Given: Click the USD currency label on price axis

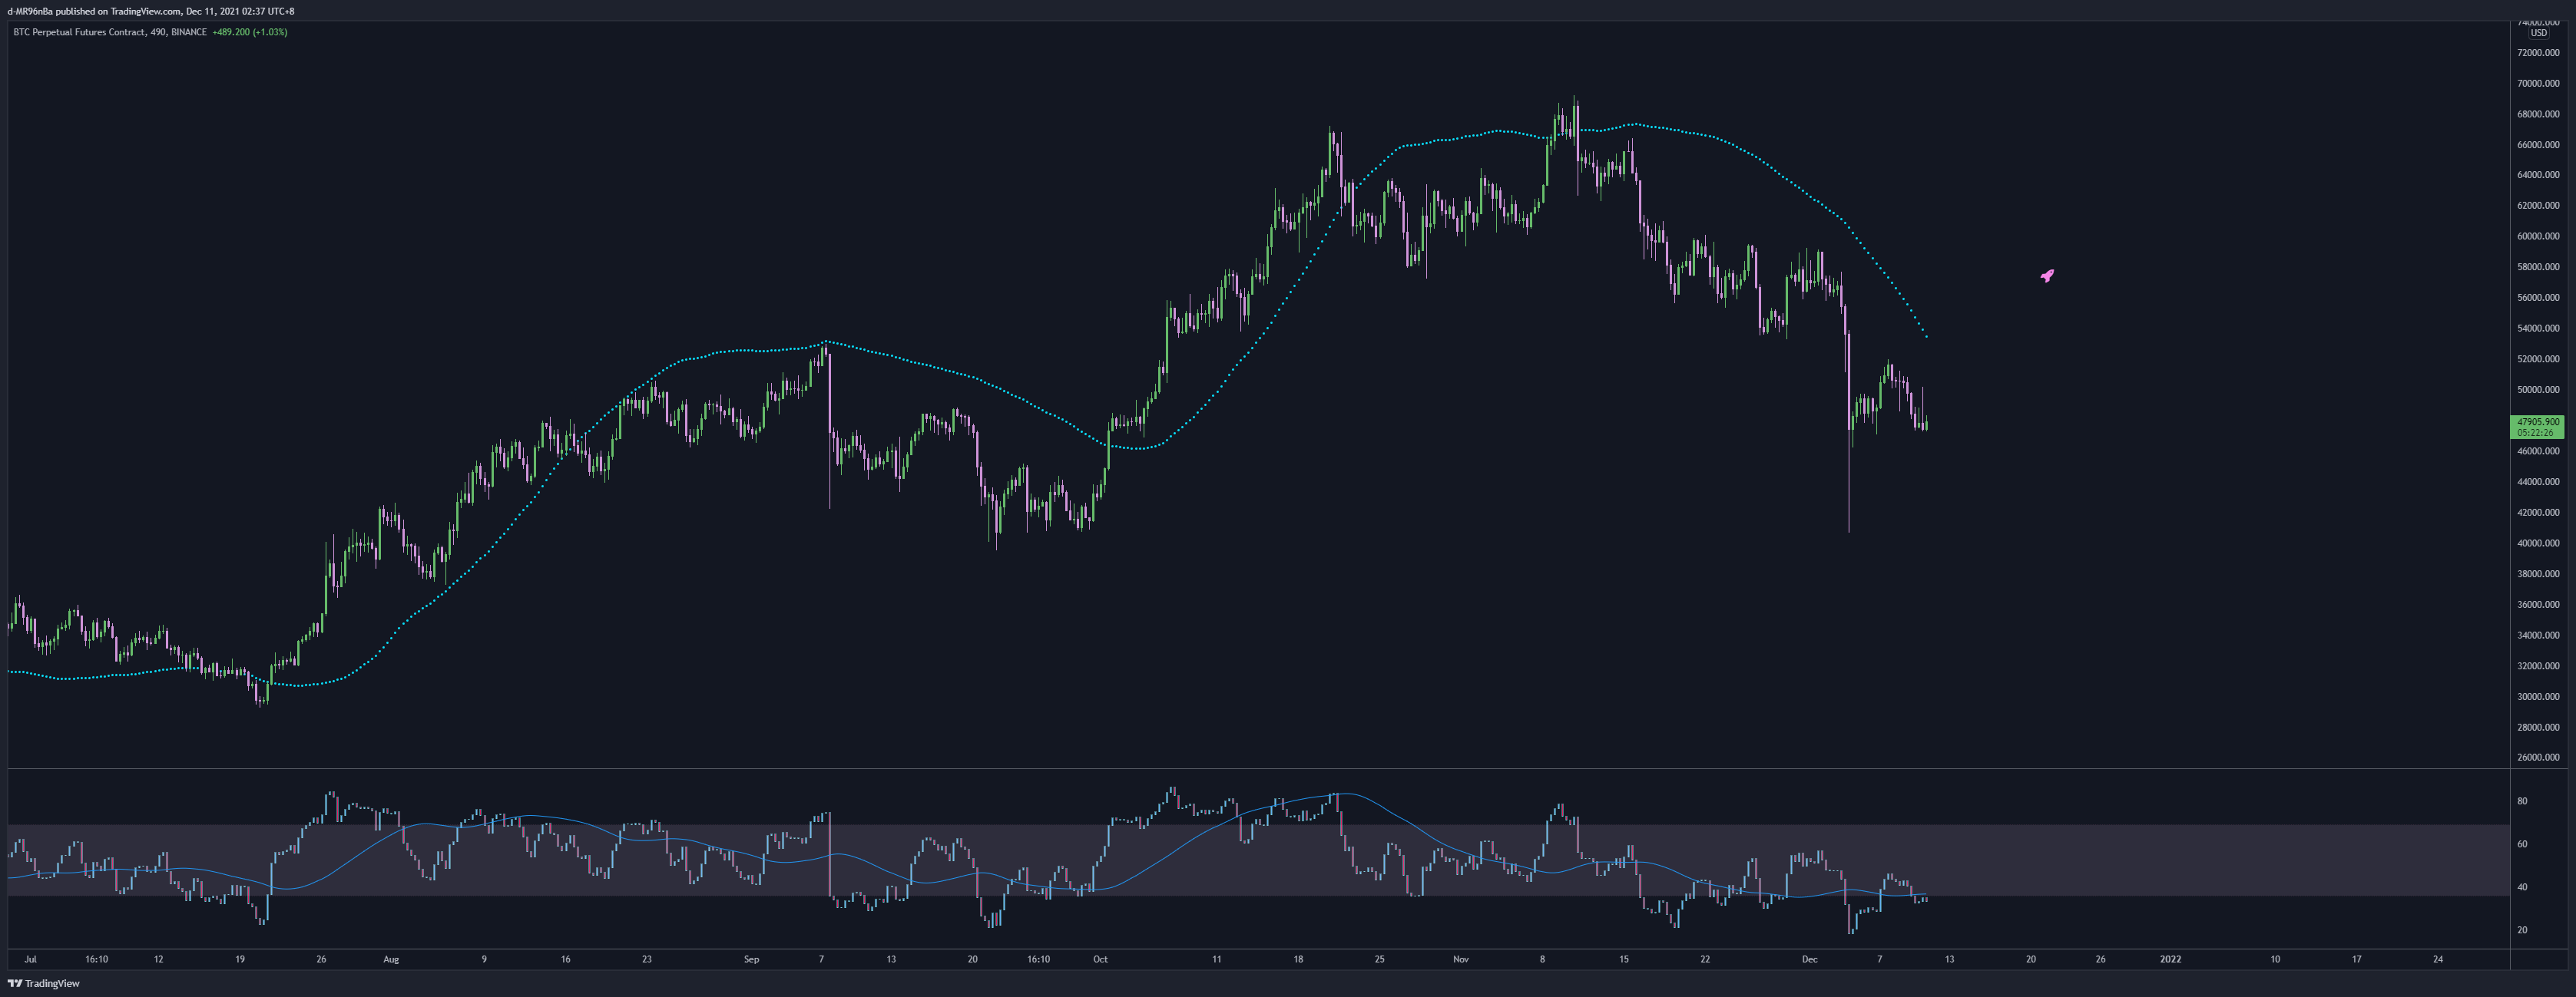Looking at the screenshot, I should pyautogui.click(x=2538, y=33).
